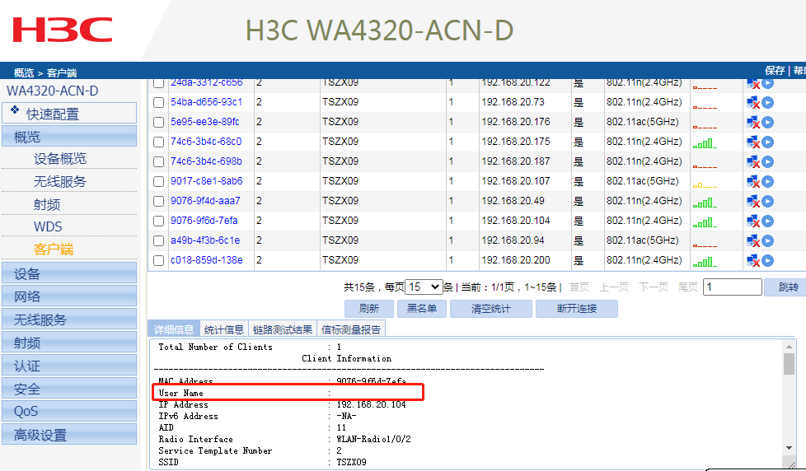Screen dimensions: 806x471
Task: Click the signal strength bars for 192.168.20.200
Action: [705, 263]
